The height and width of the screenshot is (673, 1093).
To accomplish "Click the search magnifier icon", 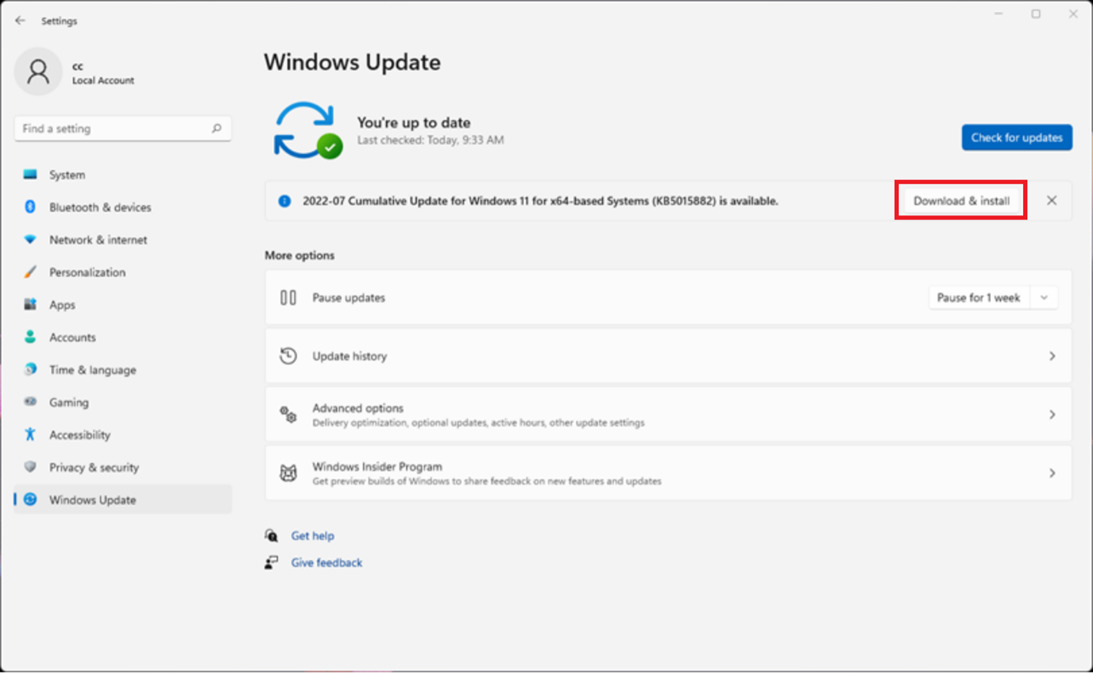I will point(216,129).
